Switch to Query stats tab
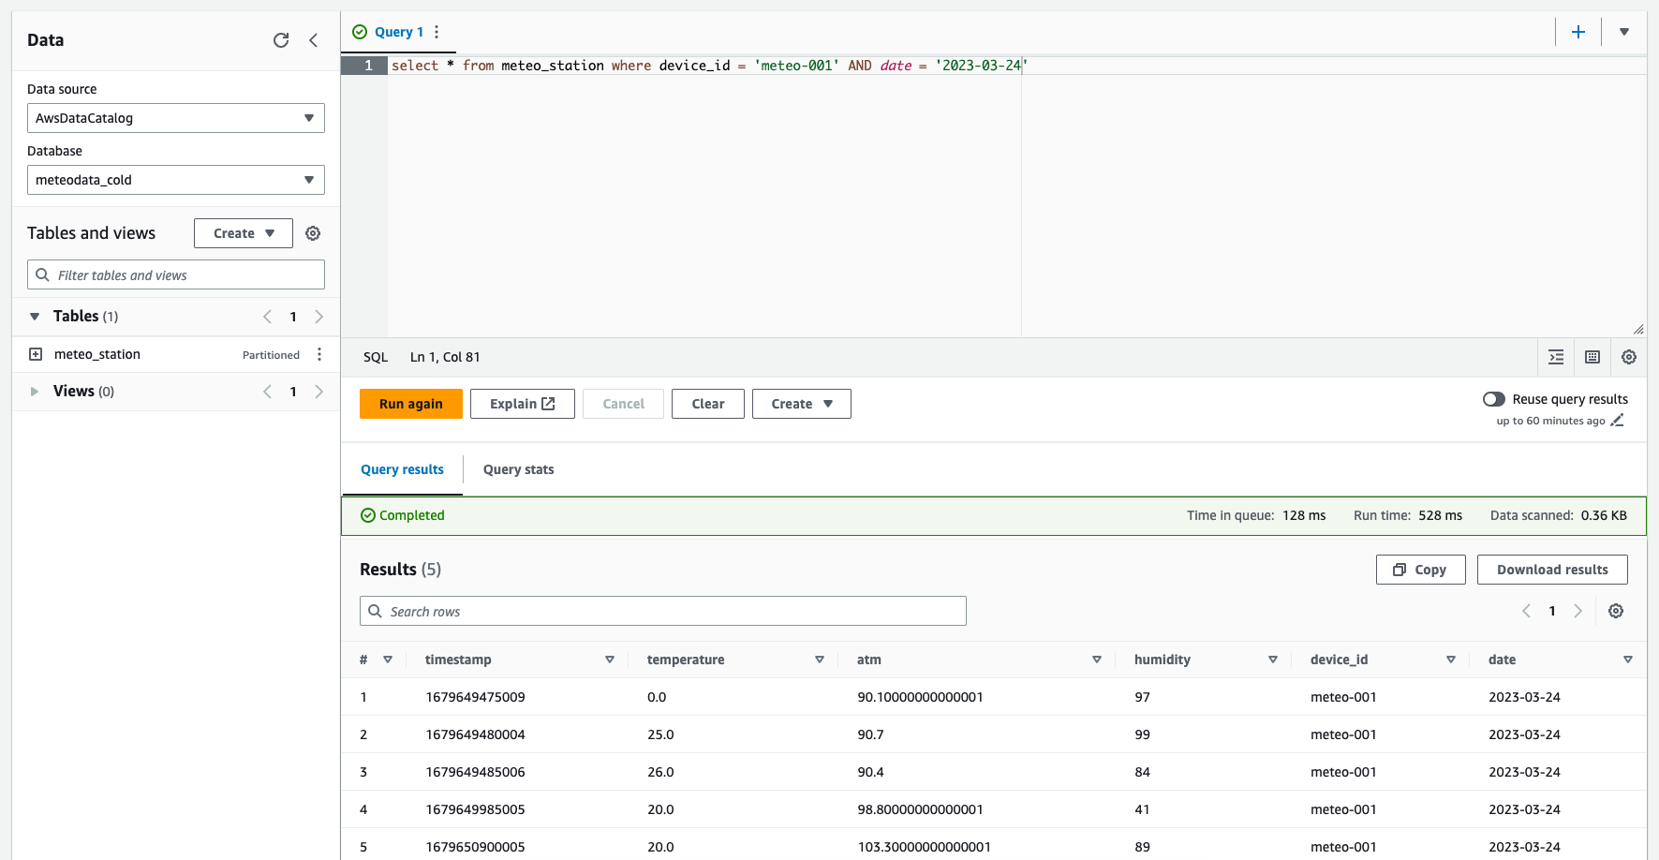 point(518,469)
